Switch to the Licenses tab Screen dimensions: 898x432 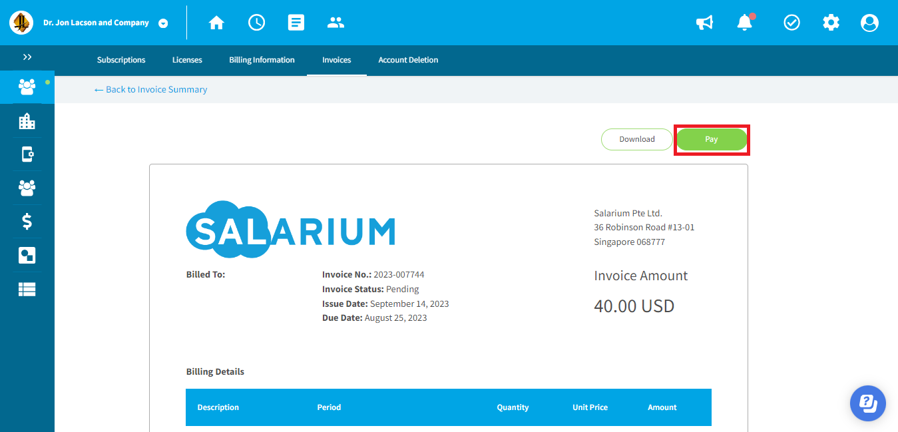pos(187,60)
